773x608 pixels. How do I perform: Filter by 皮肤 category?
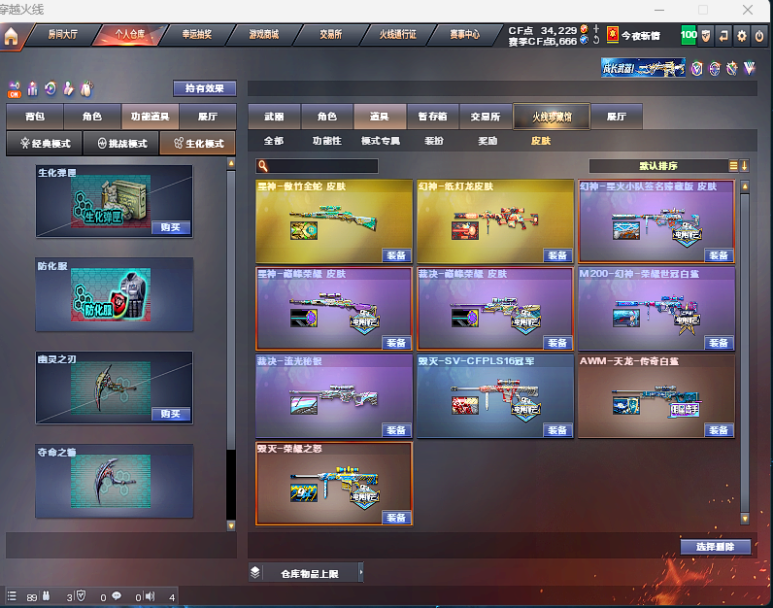540,141
